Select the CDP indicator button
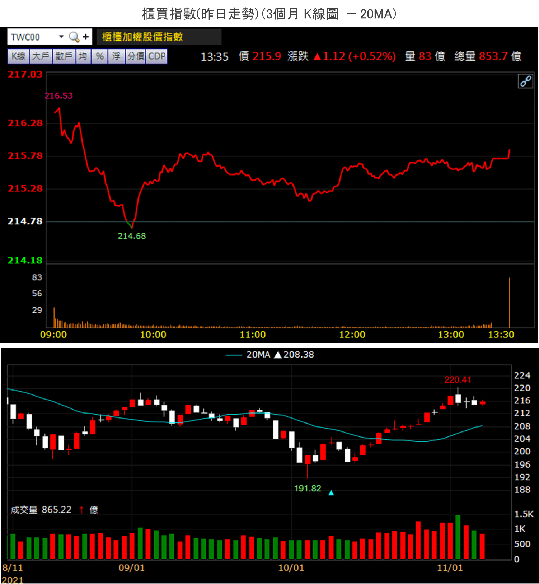The image size is (539, 584). [x=157, y=56]
